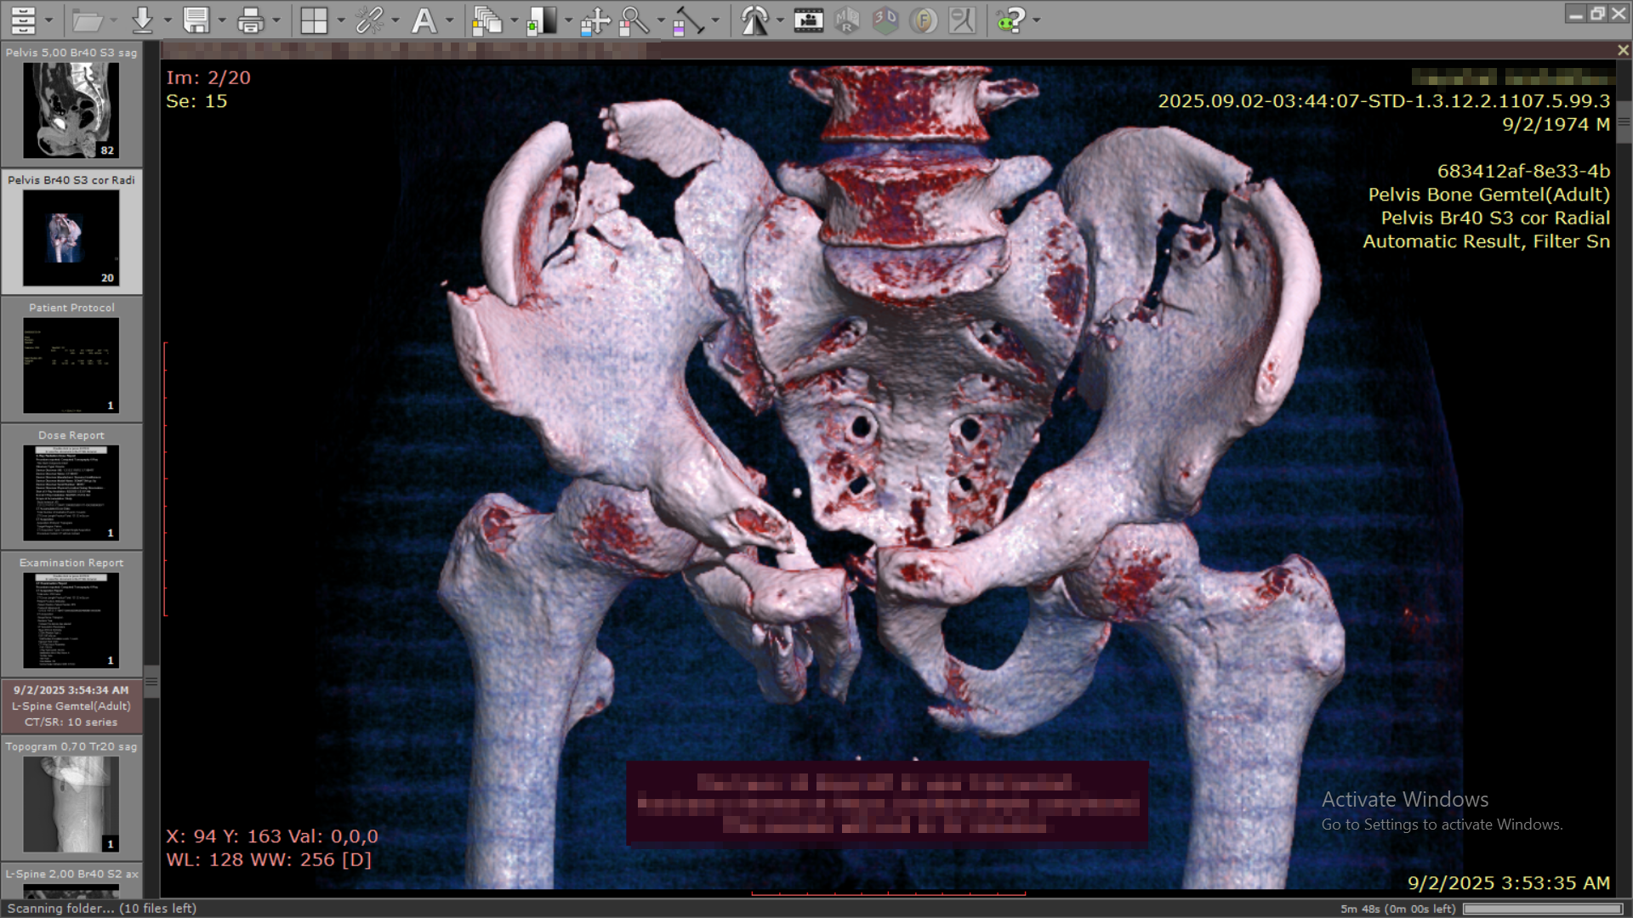Click the rotate/flip image icon

754,20
